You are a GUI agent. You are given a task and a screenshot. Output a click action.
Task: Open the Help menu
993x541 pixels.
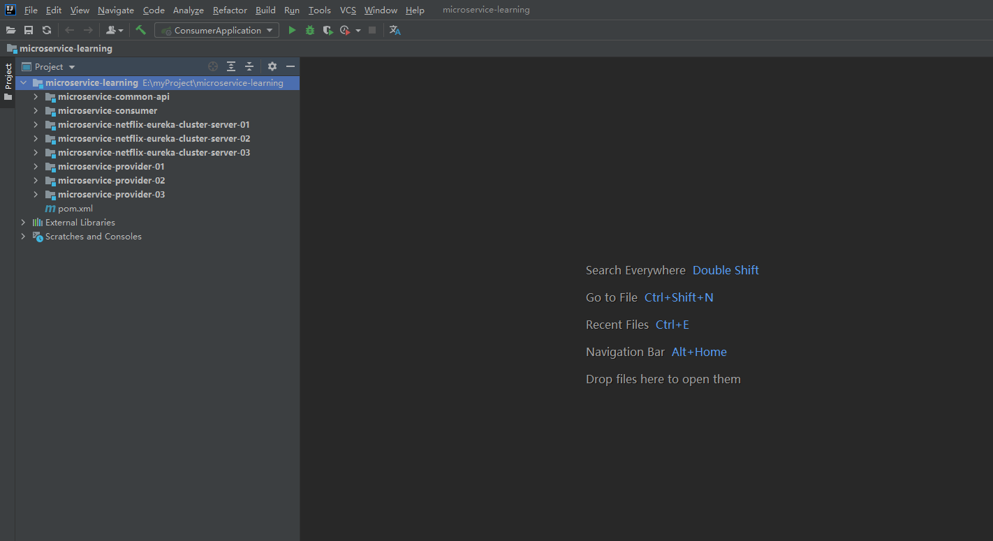415,10
